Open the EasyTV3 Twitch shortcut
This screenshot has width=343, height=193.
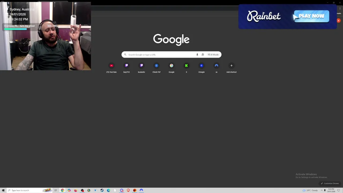[x=126, y=68]
